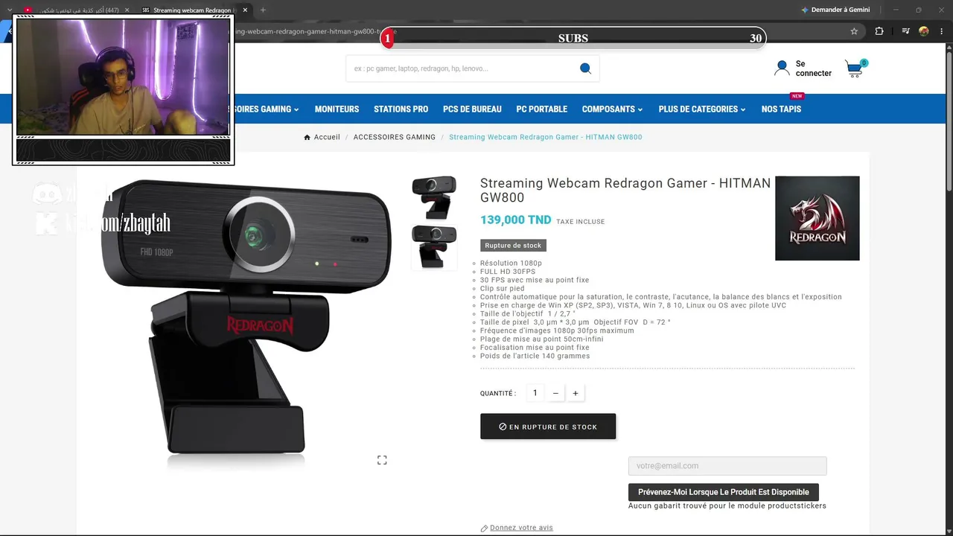953x536 pixels.
Task: Select the first webcam thumbnail
Action: [434, 198]
